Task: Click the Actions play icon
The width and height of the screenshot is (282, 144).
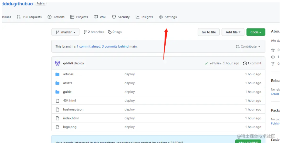Action: point(50,17)
